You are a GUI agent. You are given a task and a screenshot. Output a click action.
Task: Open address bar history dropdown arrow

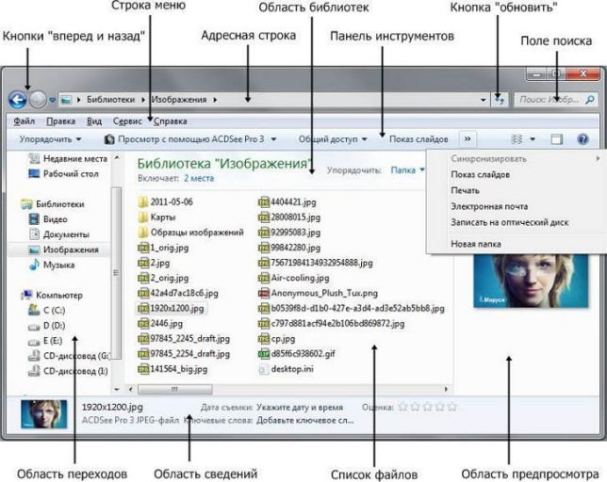[x=484, y=100]
